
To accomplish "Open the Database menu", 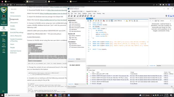I will tap(85, 13).
